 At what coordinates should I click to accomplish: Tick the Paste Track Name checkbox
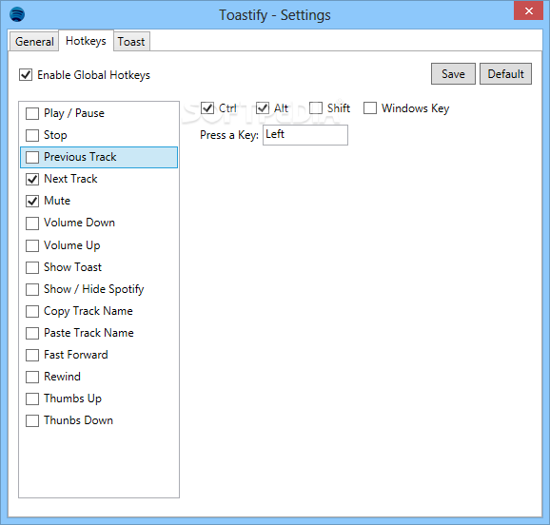point(32,333)
